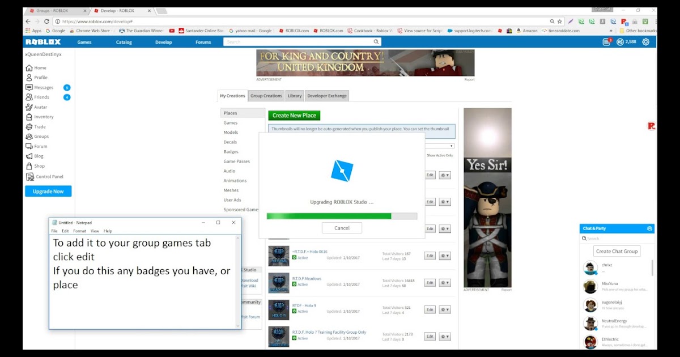Open gear dropdown for Holo 0616 place
The width and height of the screenshot is (680, 357).
click(x=445, y=256)
